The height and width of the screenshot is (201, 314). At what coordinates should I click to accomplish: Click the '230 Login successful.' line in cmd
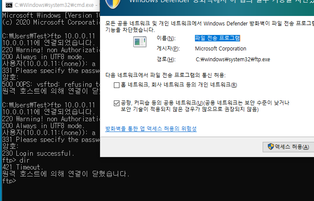[x=38, y=154]
